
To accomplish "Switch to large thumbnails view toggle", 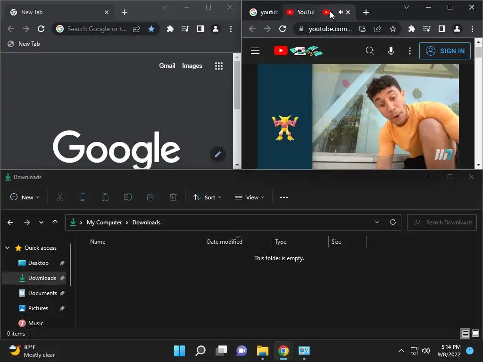I will 475,333.
